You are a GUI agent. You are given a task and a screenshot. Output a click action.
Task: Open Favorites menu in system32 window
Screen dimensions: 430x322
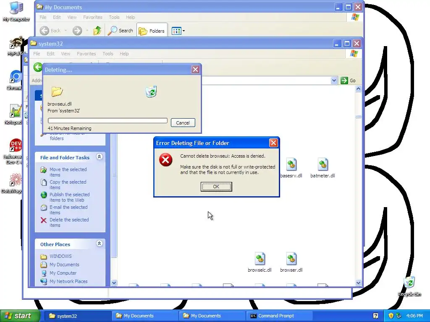click(x=87, y=54)
